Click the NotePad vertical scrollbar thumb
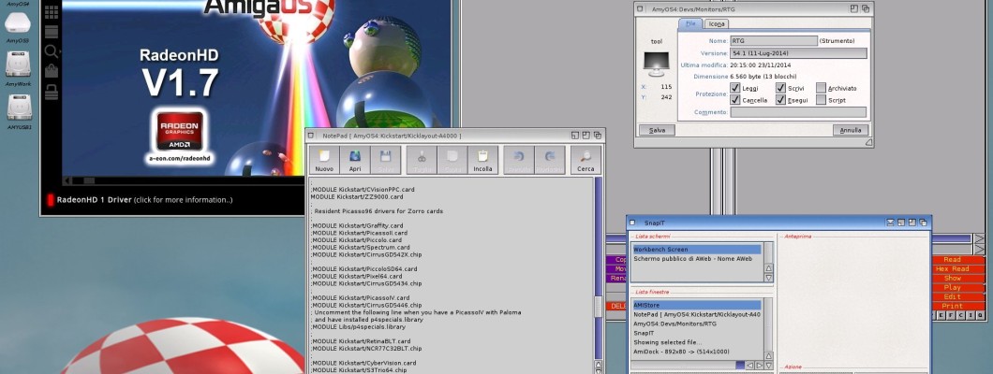Viewport: 993px width, 374px height. point(598,307)
